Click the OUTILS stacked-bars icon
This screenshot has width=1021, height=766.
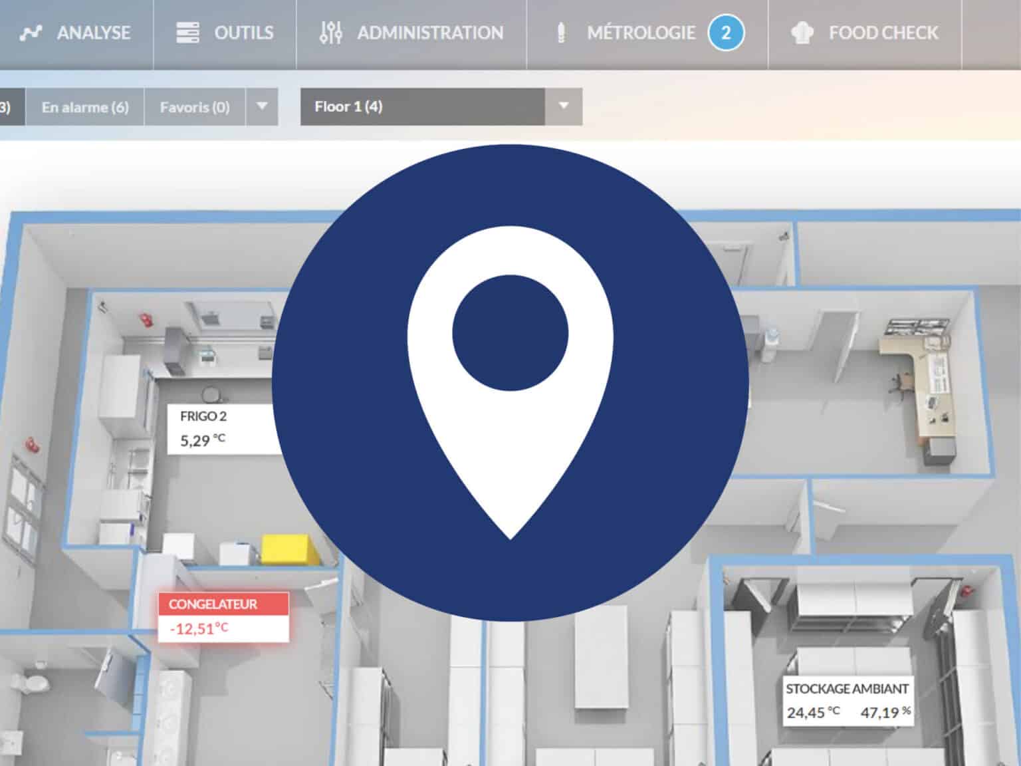[187, 31]
